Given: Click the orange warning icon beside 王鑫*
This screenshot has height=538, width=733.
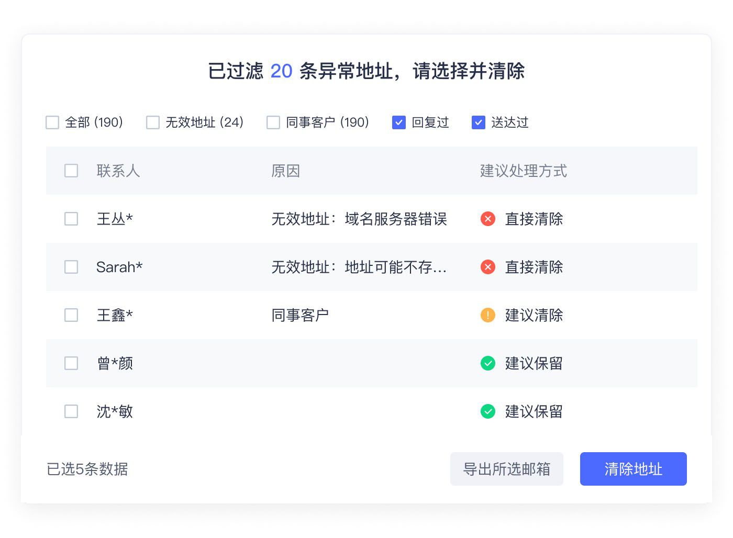Looking at the screenshot, I should [x=487, y=315].
